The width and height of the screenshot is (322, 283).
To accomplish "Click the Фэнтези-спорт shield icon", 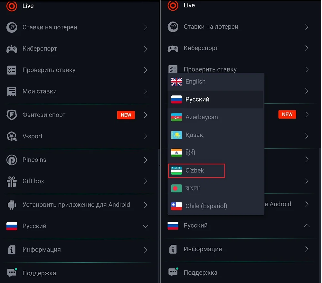I will (12, 115).
